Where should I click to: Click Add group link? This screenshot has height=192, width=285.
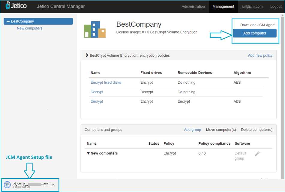(x=192, y=130)
